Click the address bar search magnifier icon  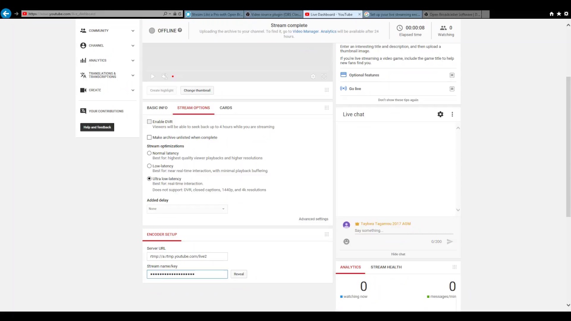tap(165, 14)
